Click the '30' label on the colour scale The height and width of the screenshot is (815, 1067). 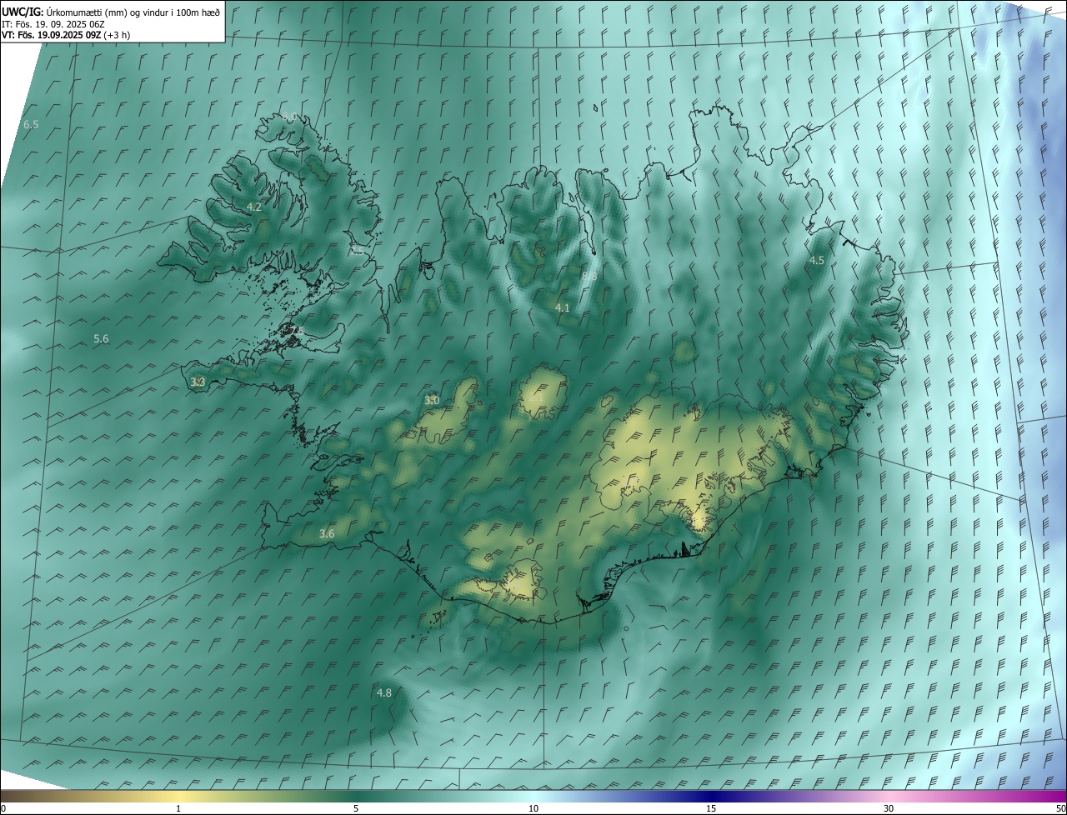point(889,808)
